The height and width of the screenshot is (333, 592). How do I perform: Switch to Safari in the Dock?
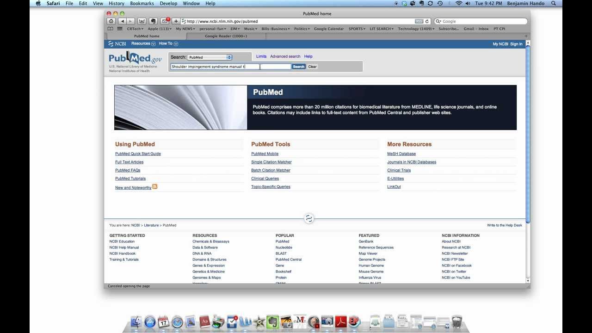point(177,322)
